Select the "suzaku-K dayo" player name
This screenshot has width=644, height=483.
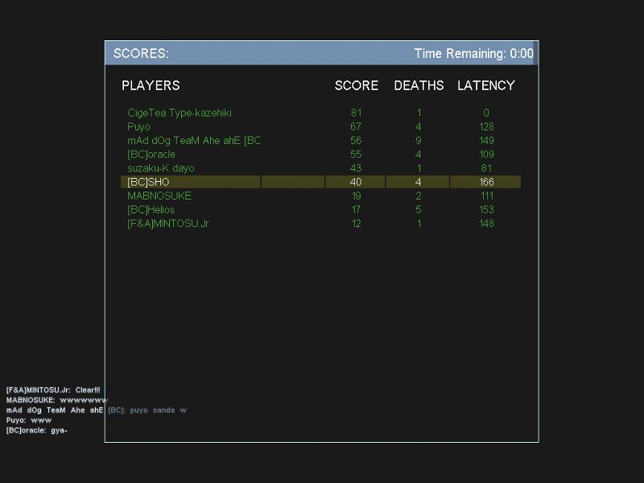(x=160, y=168)
